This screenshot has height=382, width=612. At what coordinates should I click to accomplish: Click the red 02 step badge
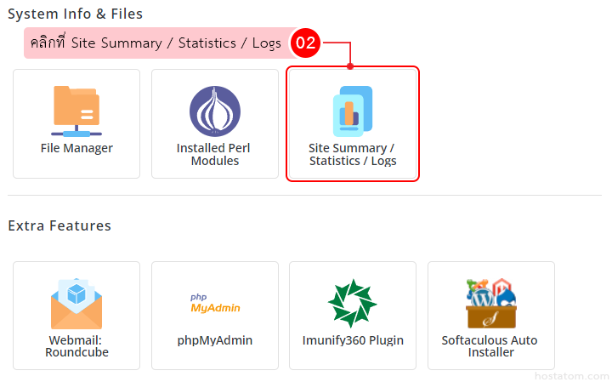click(305, 43)
